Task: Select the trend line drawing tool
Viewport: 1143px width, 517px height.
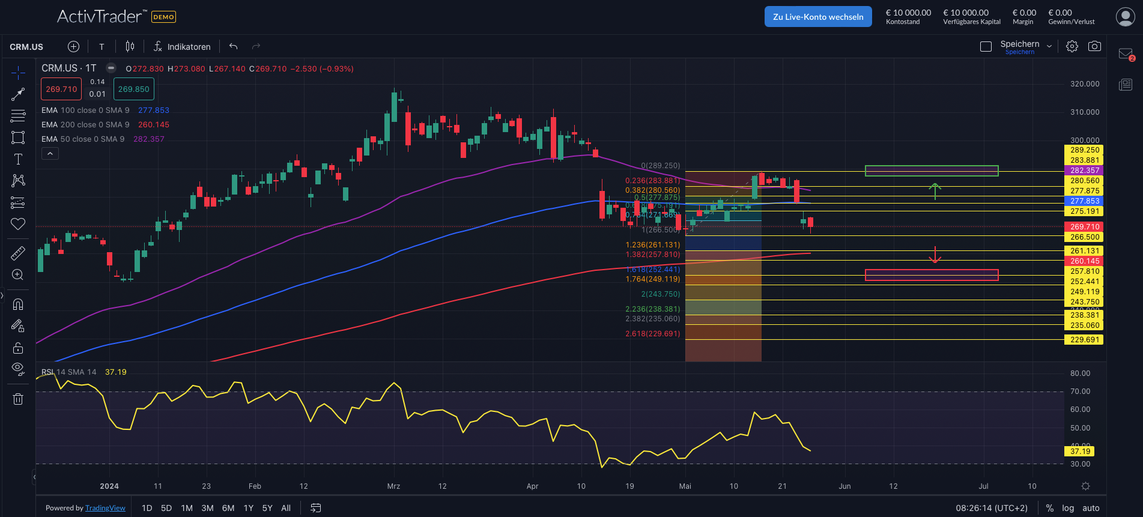Action: point(18,94)
